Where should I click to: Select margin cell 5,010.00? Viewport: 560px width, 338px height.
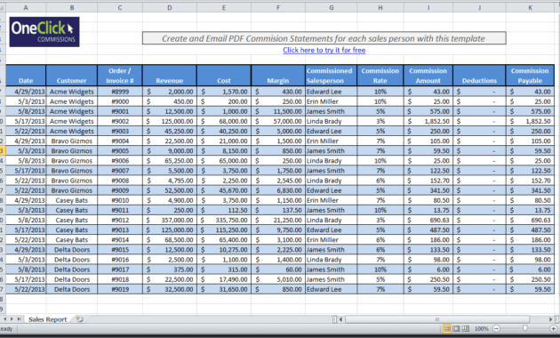coord(278,279)
